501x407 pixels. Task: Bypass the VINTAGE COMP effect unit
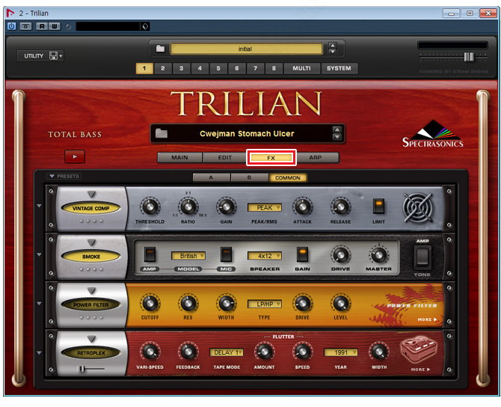click(90, 208)
